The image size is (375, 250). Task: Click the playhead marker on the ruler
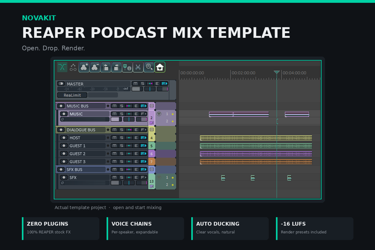[x=277, y=72]
